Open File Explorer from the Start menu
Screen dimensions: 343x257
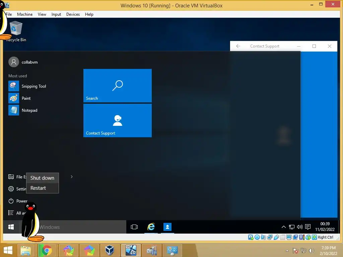[17, 177]
